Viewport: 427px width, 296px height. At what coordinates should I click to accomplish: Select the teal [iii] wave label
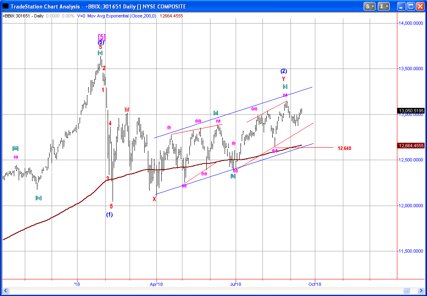pyautogui.click(x=15, y=148)
